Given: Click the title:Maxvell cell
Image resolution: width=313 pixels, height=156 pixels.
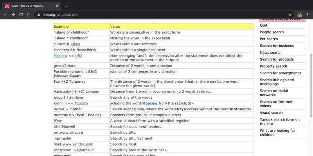Looking at the screenshot, I should [81, 126].
